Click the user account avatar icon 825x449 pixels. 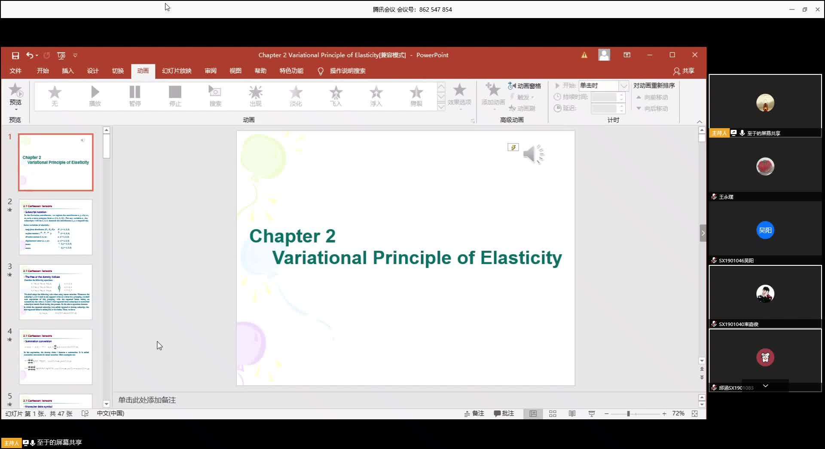604,55
